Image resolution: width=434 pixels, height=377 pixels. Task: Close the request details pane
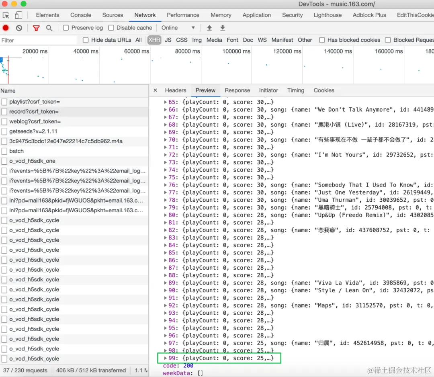(155, 90)
